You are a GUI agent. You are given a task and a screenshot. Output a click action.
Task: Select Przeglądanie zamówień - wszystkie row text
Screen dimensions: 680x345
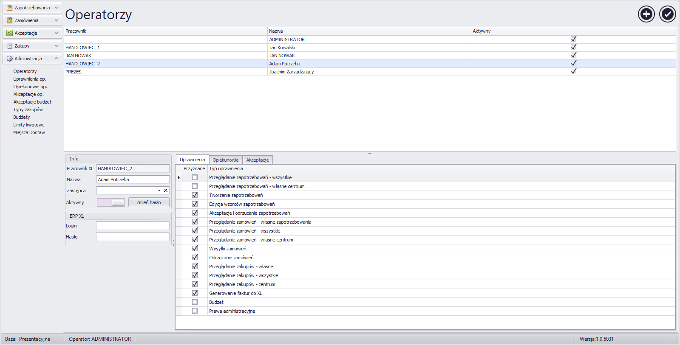click(x=245, y=231)
